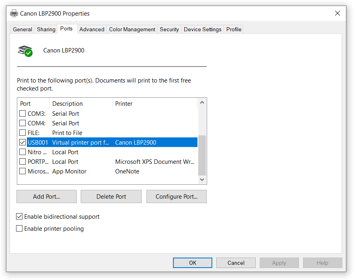Select the Microsoft XPS Document Writer port row

point(108,161)
